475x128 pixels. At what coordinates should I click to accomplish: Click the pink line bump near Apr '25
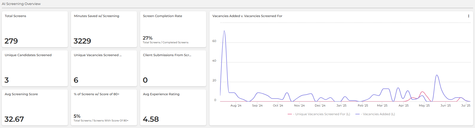[x=422, y=92]
